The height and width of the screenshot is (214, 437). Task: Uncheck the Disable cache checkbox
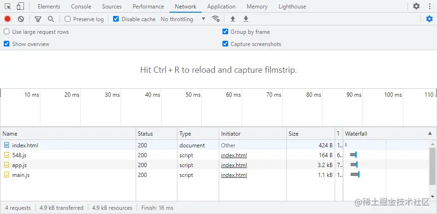click(x=116, y=19)
